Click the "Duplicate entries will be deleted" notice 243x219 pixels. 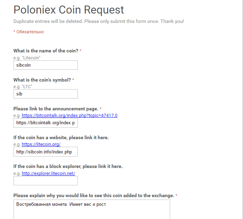99,21
